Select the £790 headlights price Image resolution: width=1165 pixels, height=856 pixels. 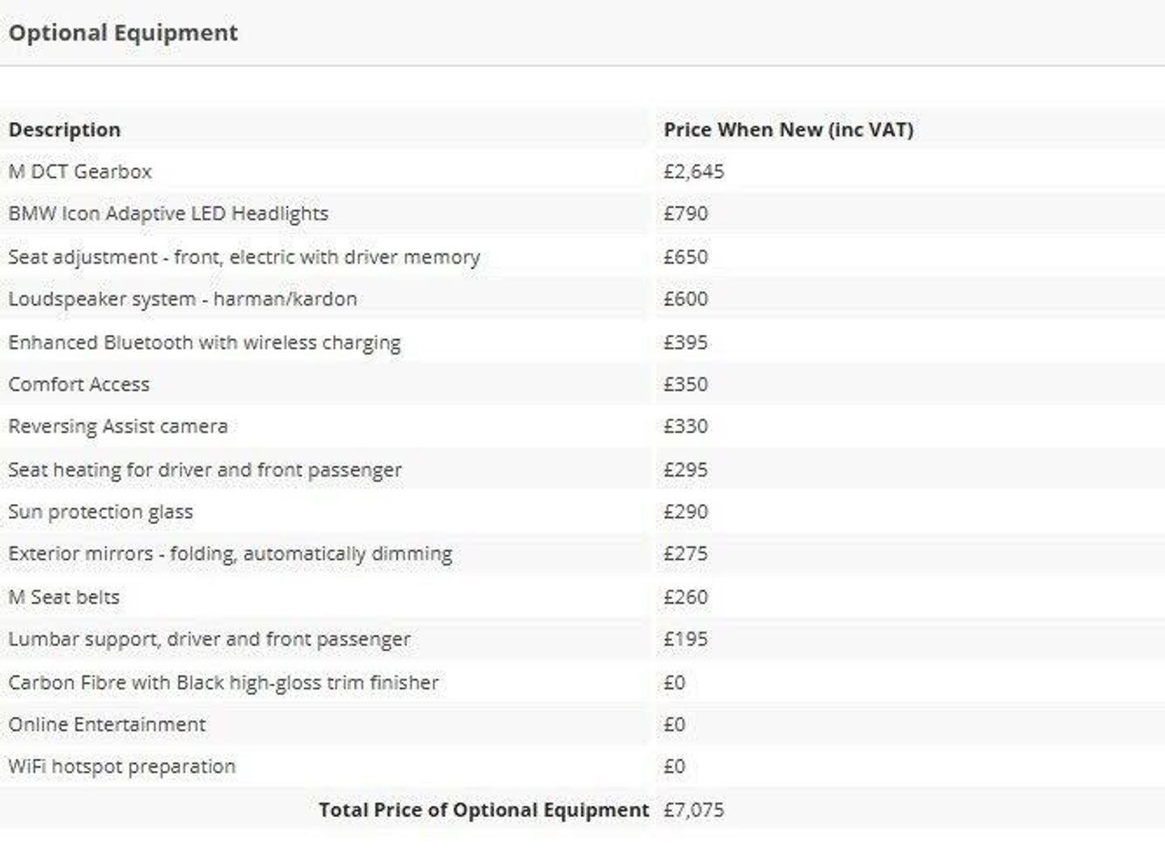685,214
